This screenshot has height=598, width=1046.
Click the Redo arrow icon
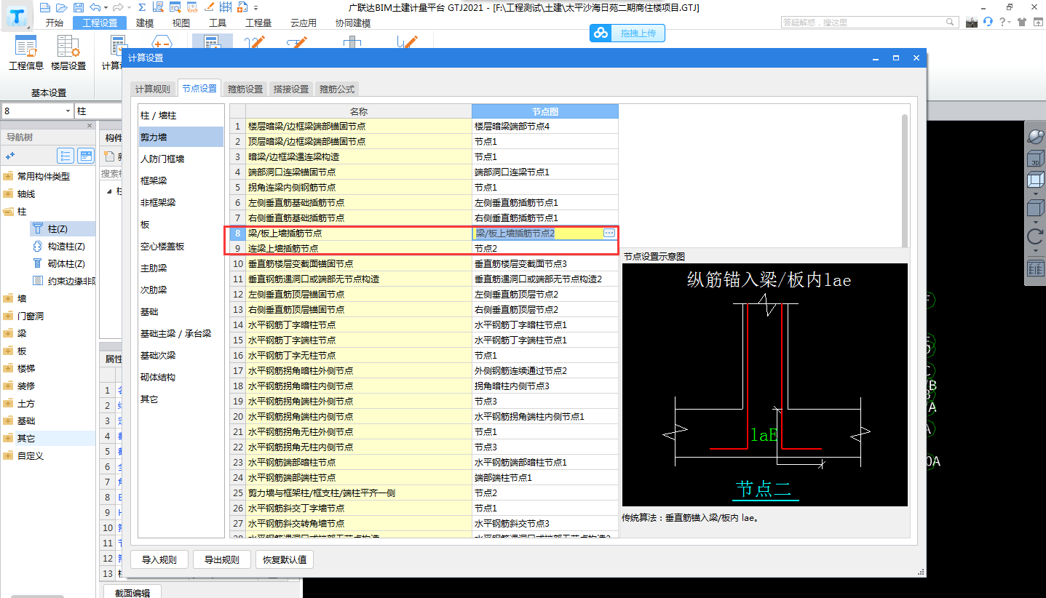click(118, 7)
